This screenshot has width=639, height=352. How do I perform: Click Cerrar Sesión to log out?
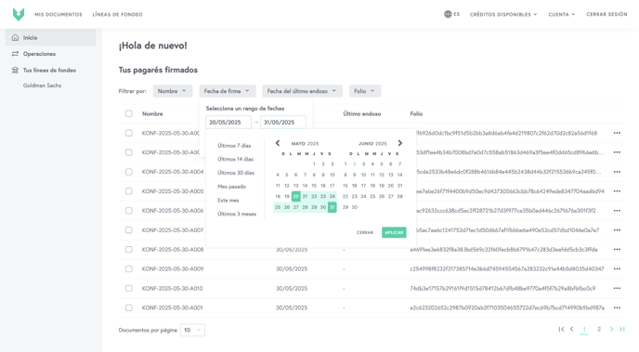coord(606,14)
